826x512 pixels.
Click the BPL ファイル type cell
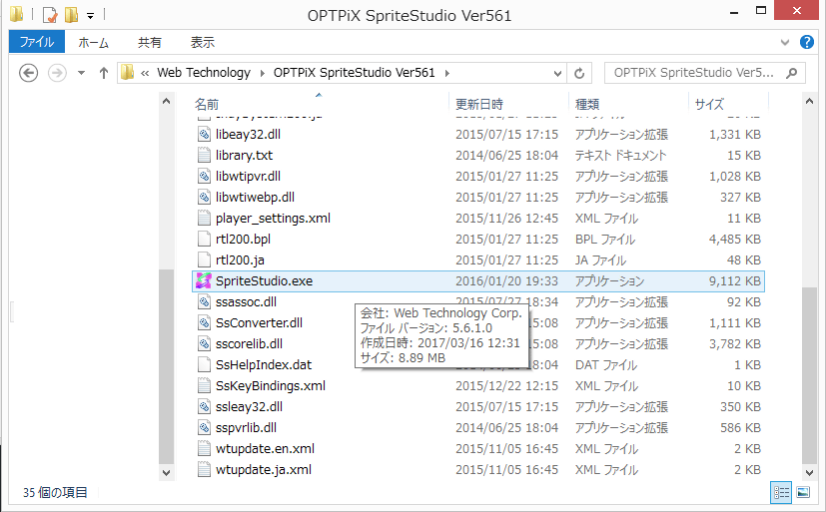(604, 240)
